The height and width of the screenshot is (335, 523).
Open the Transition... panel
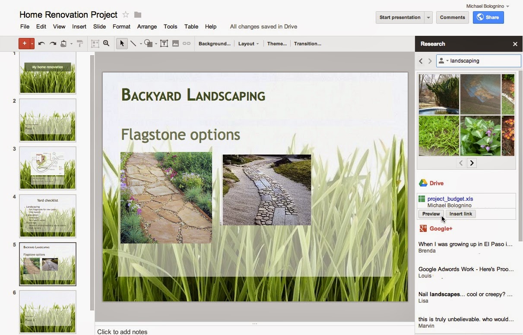(307, 44)
